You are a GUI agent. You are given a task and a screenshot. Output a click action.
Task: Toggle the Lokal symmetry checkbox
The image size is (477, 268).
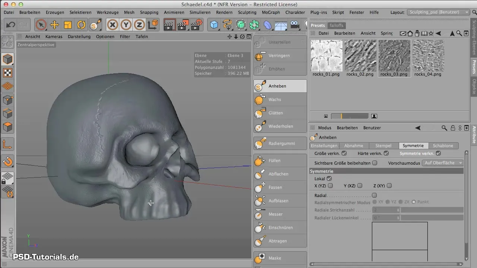(x=329, y=179)
